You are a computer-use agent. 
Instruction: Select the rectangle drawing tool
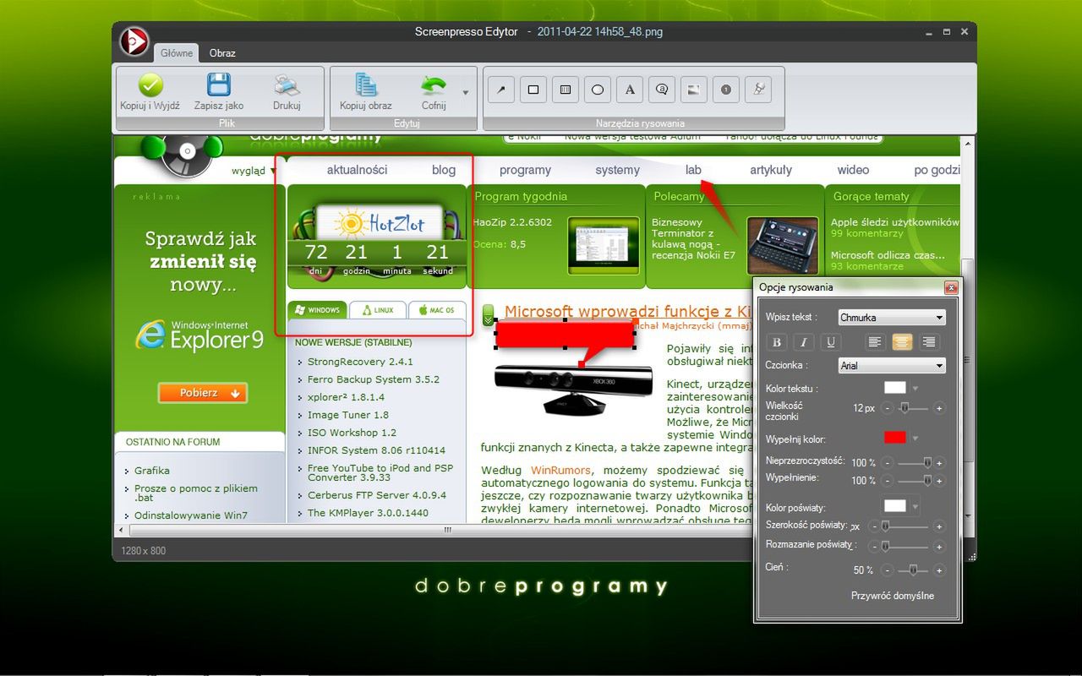click(533, 89)
